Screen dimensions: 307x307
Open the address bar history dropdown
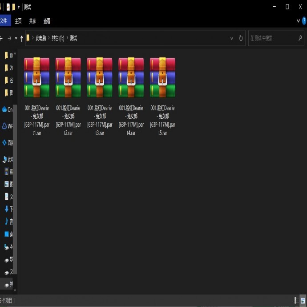[232, 38]
